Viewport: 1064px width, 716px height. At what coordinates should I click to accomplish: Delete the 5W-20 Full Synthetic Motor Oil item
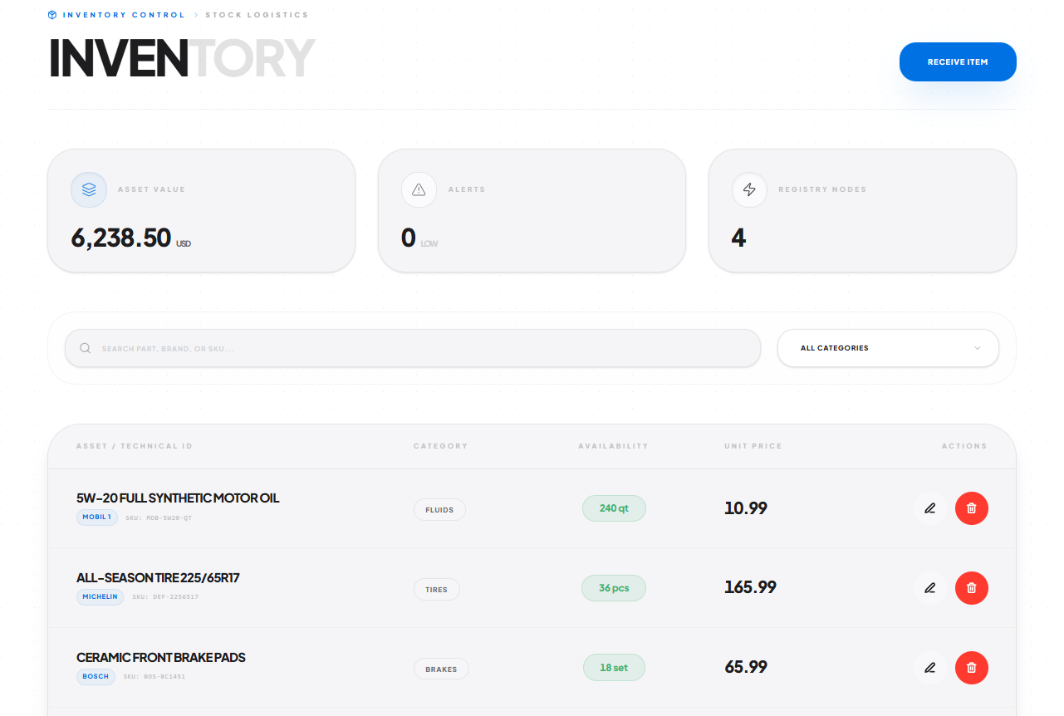pos(972,508)
